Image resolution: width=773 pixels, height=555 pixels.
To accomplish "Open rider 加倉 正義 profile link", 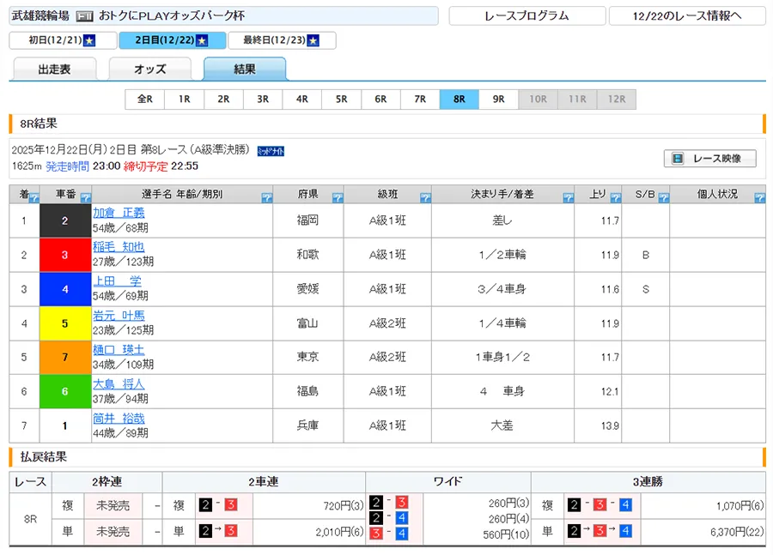I will [x=119, y=213].
